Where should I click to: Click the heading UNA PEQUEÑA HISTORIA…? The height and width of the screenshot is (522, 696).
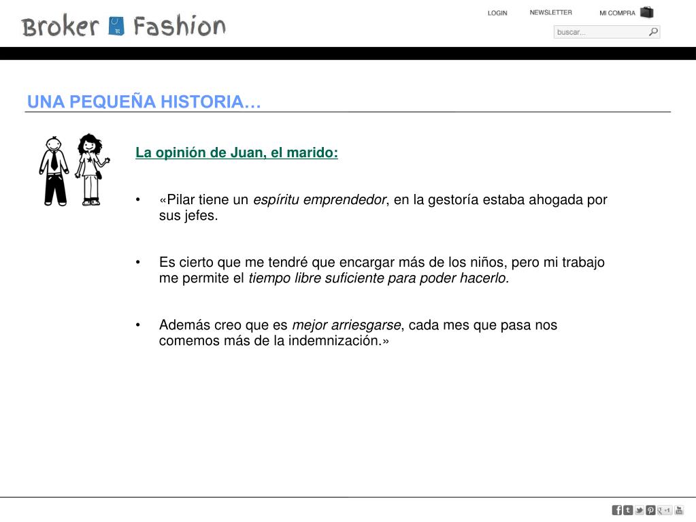tap(144, 101)
